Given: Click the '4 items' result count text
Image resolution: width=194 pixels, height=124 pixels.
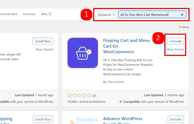Looking at the screenshot, I should click(x=184, y=27).
